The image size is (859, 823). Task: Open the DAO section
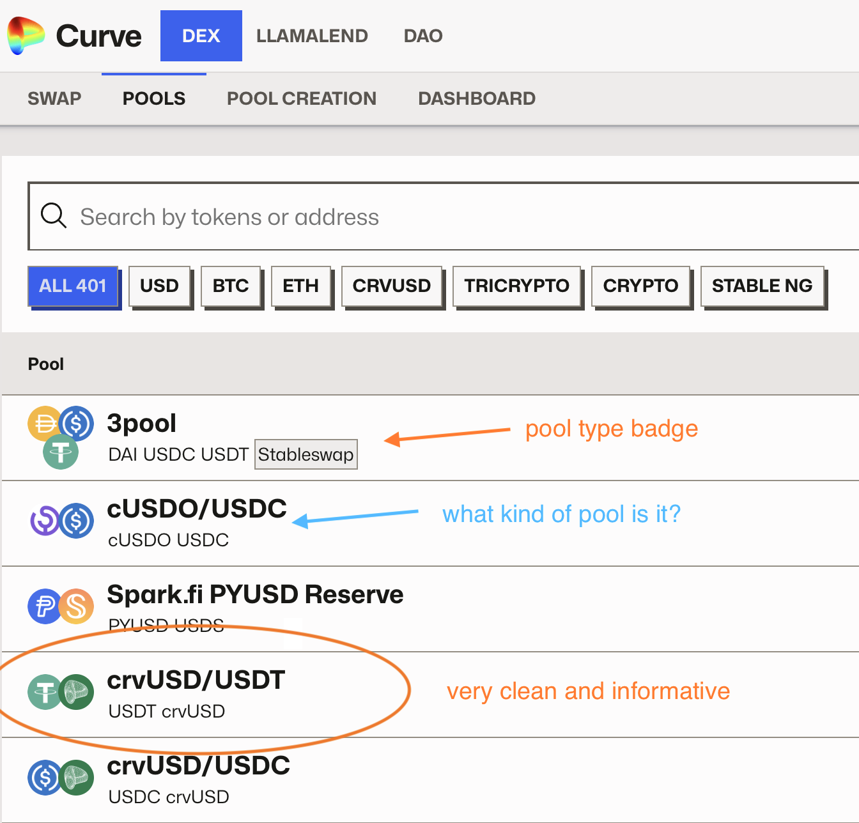tap(422, 36)
